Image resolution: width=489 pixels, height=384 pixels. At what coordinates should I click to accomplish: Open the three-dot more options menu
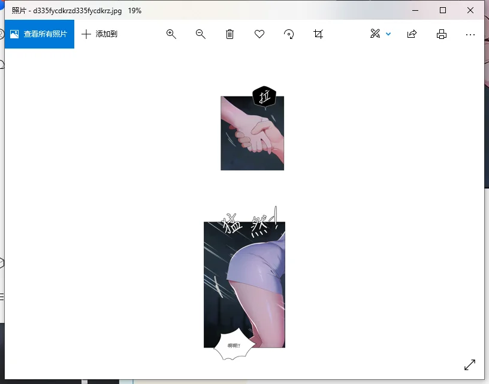pos(470,34)
